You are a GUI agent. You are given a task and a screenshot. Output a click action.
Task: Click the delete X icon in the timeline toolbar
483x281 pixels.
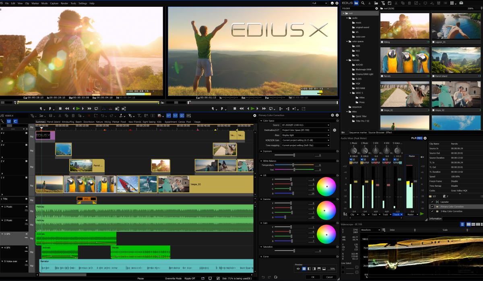click(89, 116)
